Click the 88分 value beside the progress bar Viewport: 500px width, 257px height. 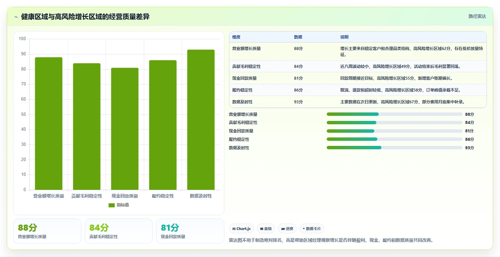tap(470, 114)
